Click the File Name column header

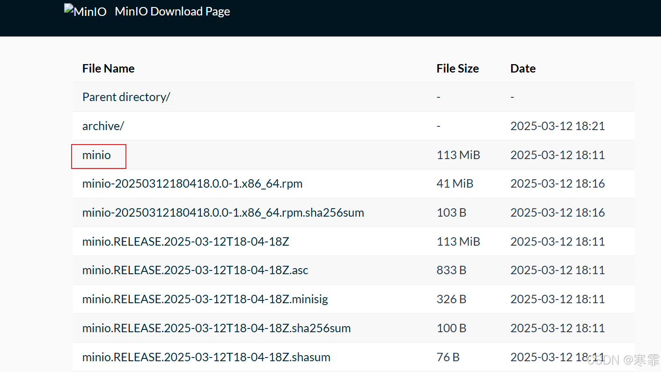tap(108, 68)
